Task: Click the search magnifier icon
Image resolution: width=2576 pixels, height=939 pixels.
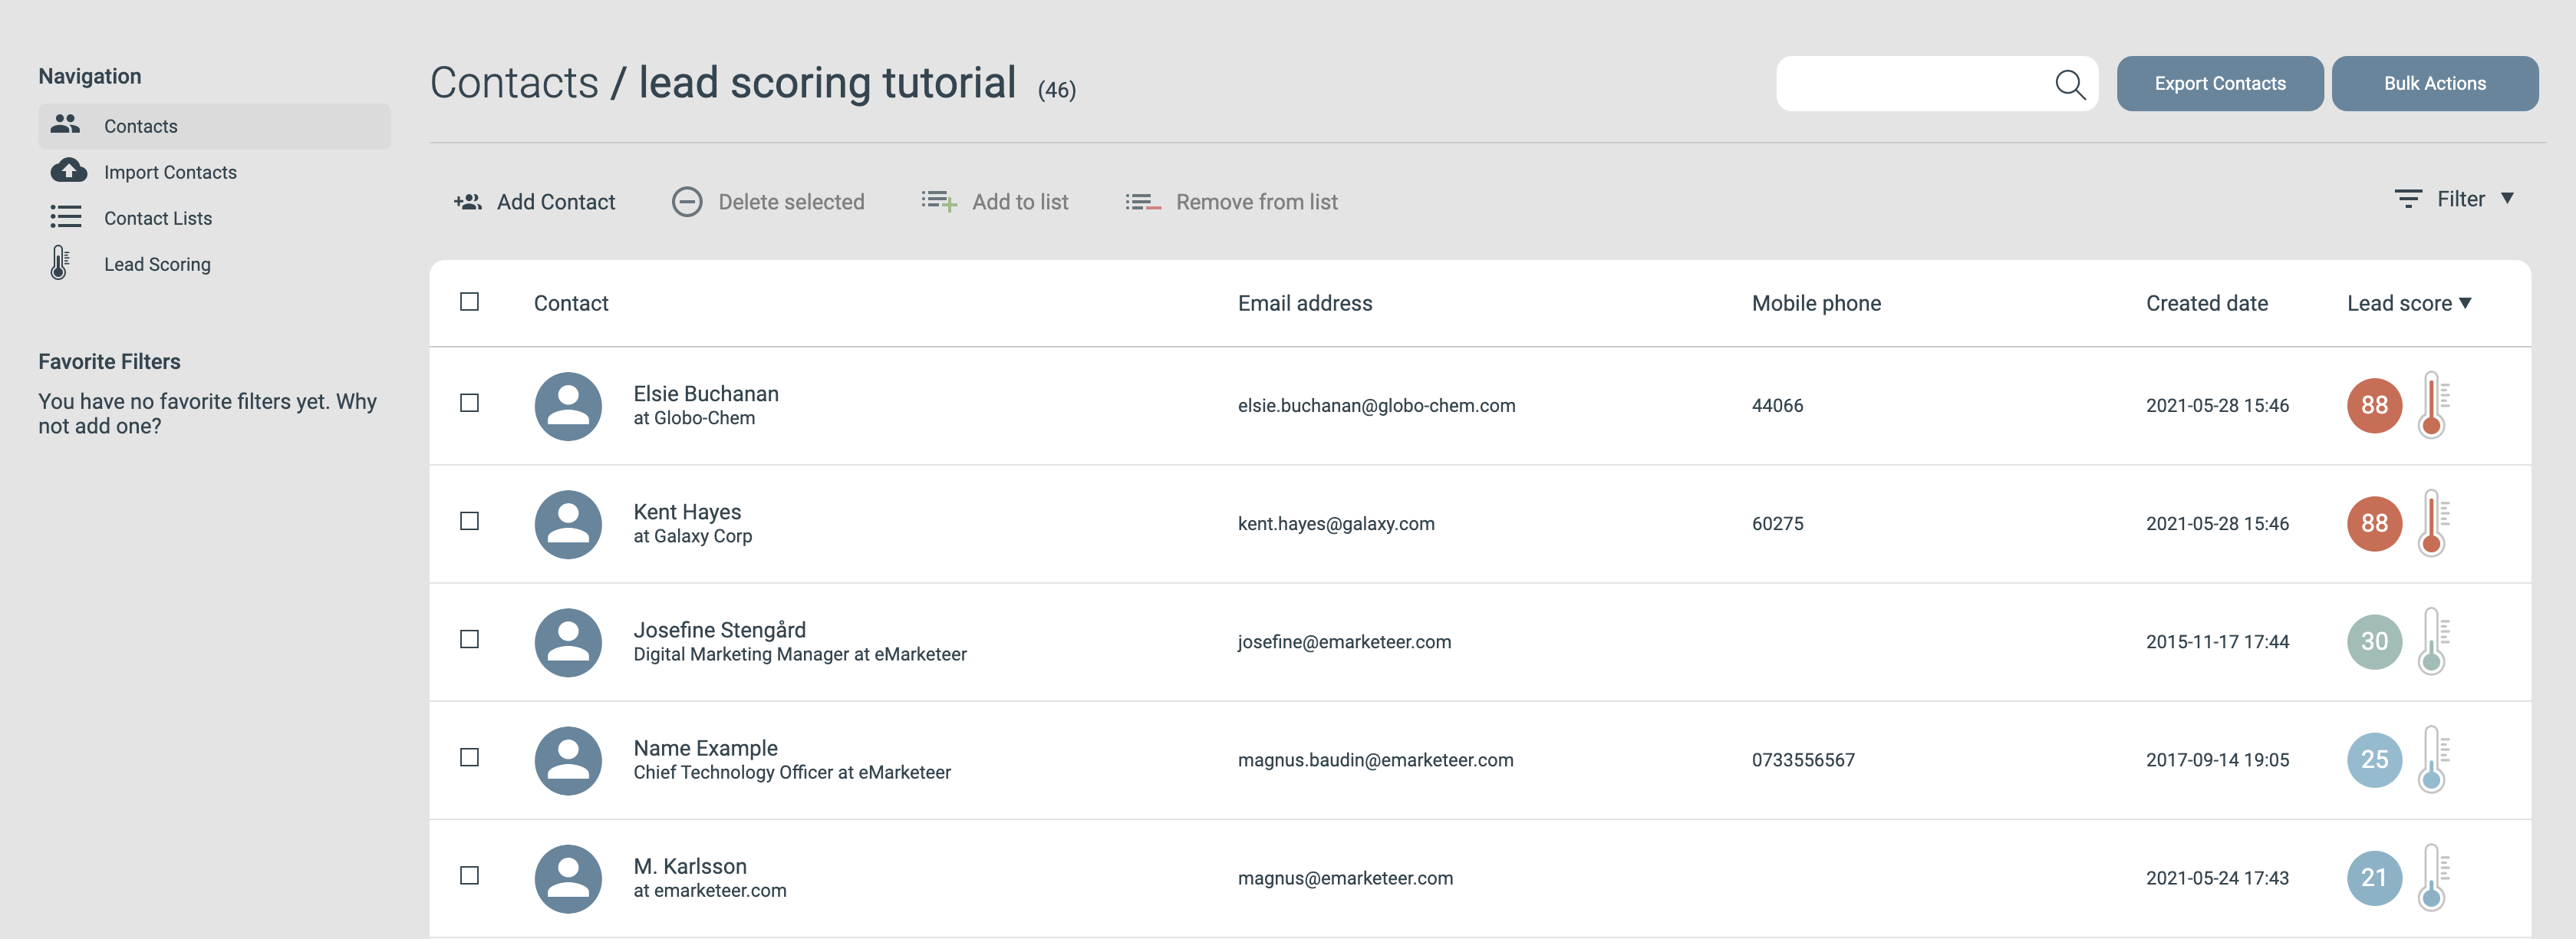Action: (2070, 84)
